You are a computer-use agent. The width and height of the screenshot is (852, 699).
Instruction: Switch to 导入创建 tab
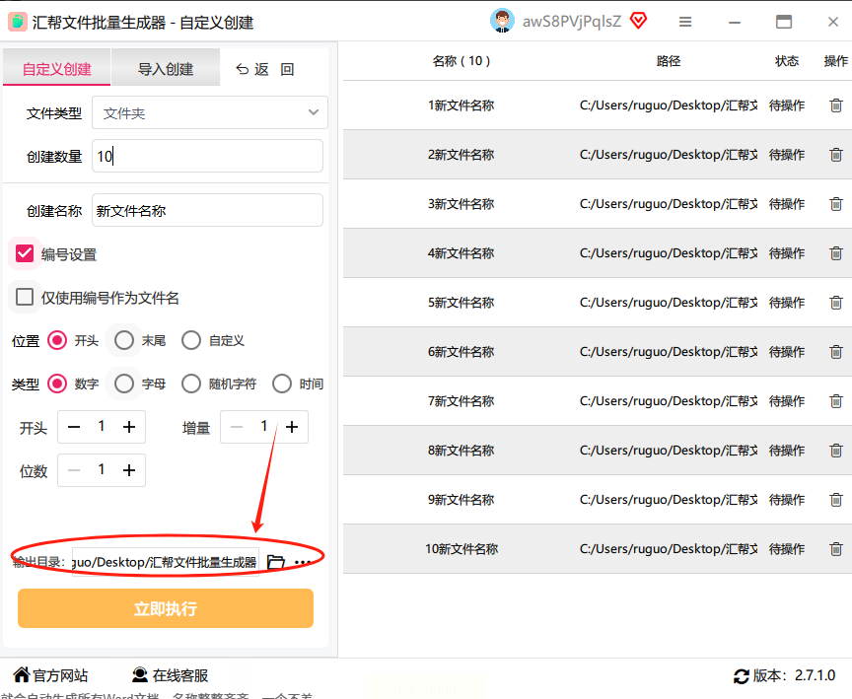166,69
